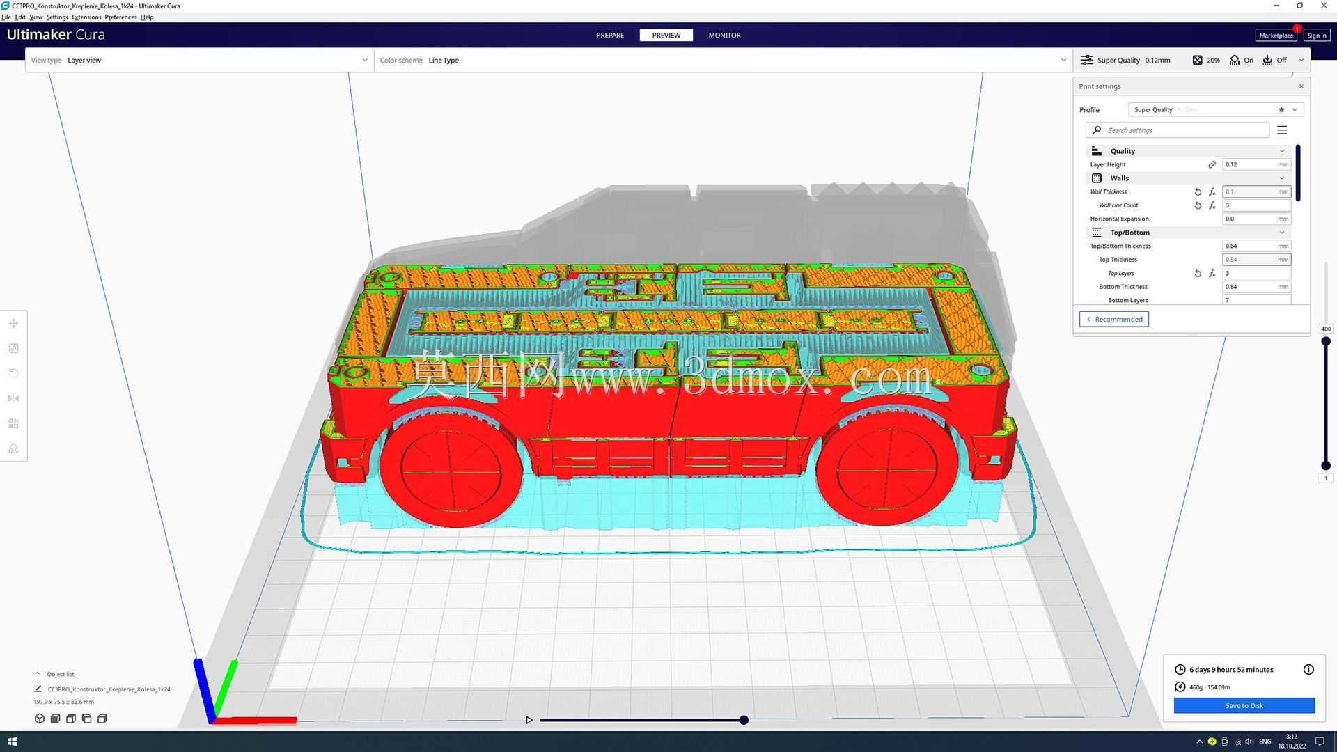Click the profile star icon
Image resolution: width=1337 pixels, height=752 pixels.
tap(1281, 109)
